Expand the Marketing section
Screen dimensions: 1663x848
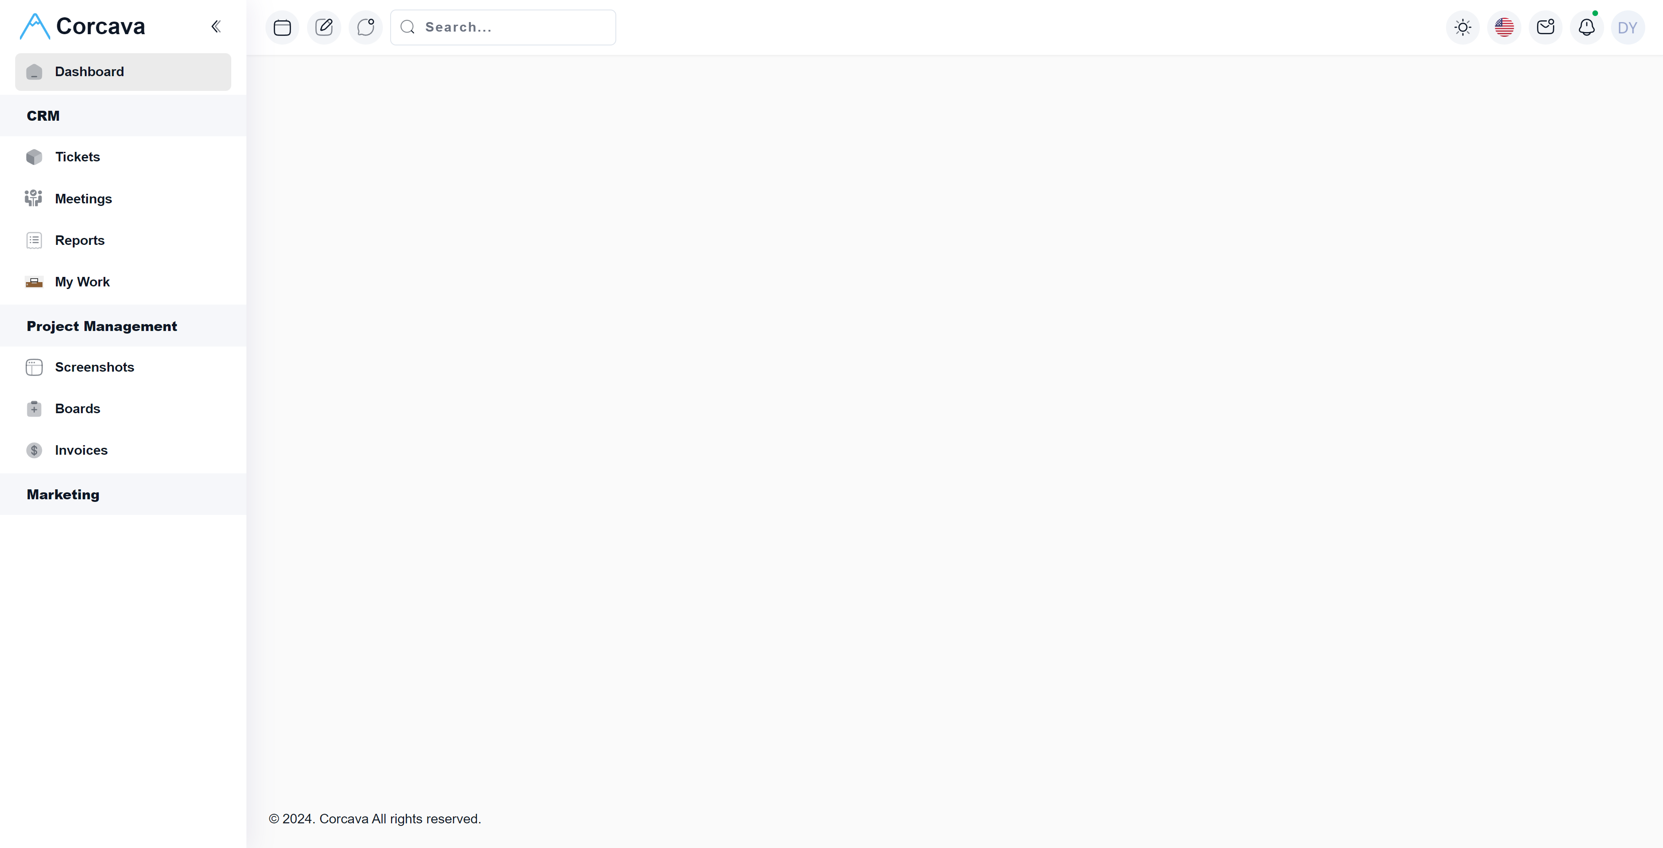[x=123, y=495]
